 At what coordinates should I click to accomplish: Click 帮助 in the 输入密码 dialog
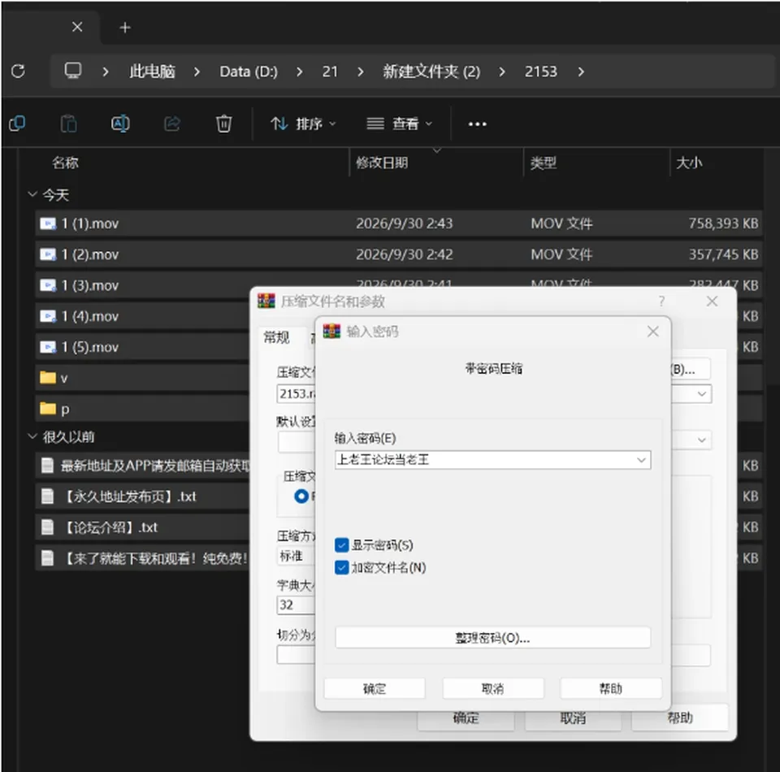pyautogui.click(x=611, y=688)
